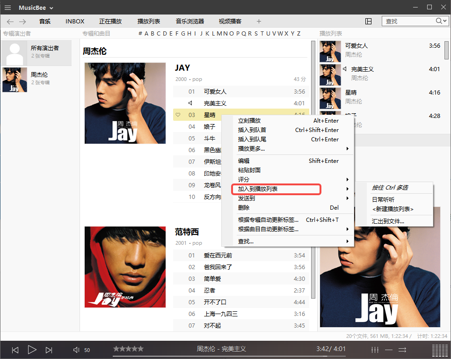This screenshot has height=359, width=451.
Task: Open the 音乐浏览器 tab
Action: pos(190,21)
